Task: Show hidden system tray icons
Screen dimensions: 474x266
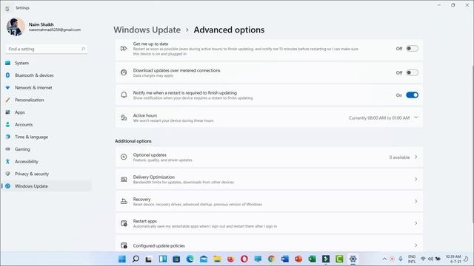Action: [x=384, y=259]
